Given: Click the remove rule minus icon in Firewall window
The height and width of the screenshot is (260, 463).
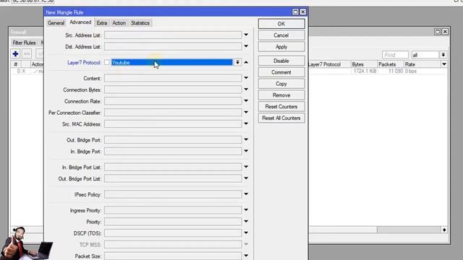Looking at the screenshot, I should [27, 54].
